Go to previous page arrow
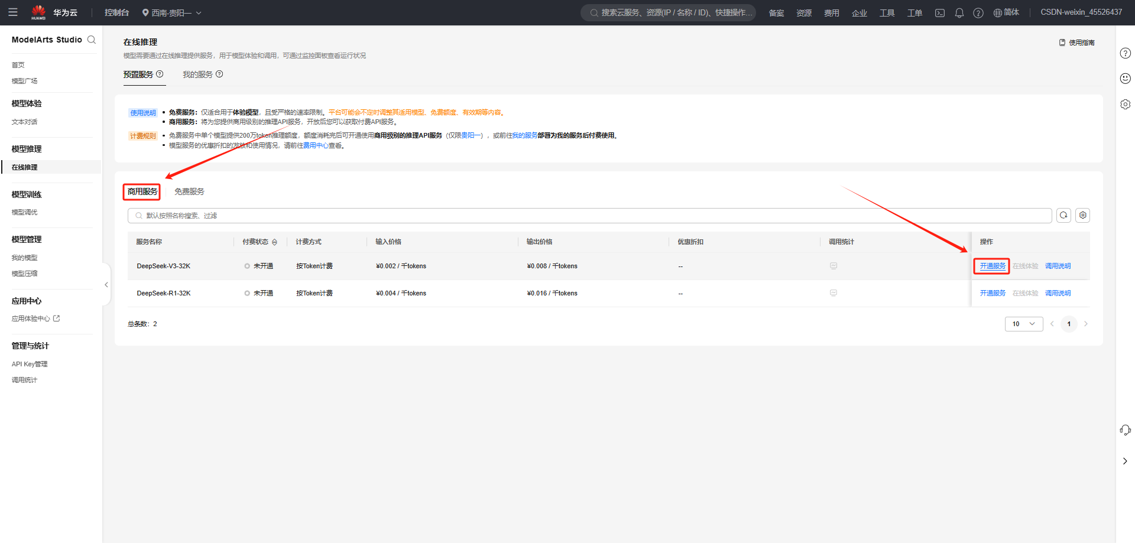The image size is (1135, 543). coord(1052,324)
